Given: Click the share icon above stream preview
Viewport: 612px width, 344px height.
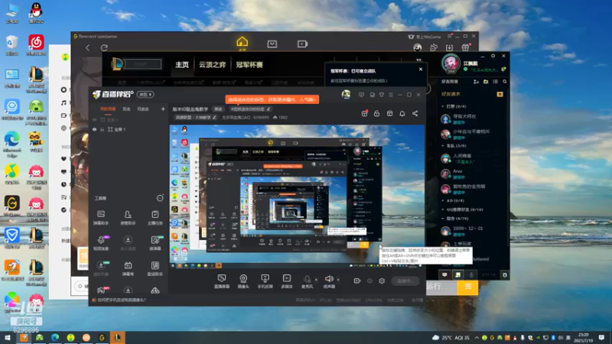Looking at the screenshot, I should (x=415, y=113).
